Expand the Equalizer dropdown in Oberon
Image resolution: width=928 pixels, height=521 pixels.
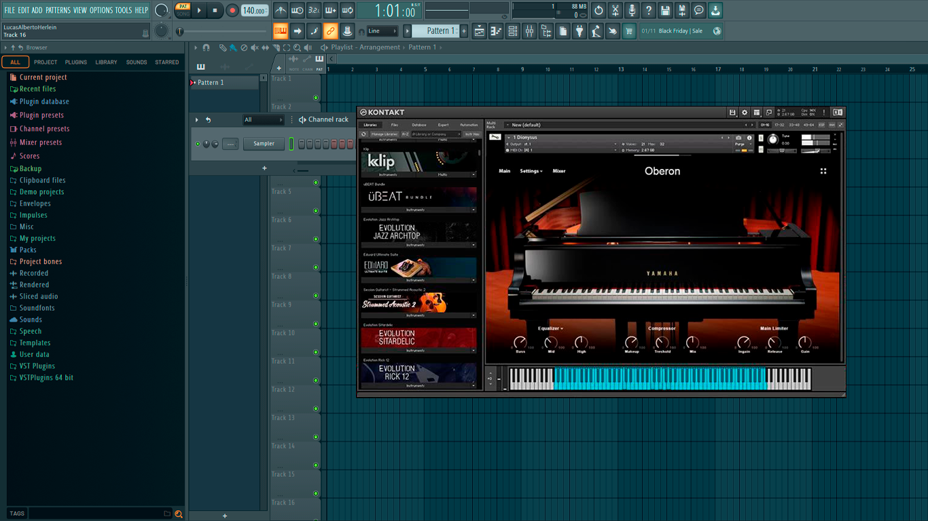[551, 328]
